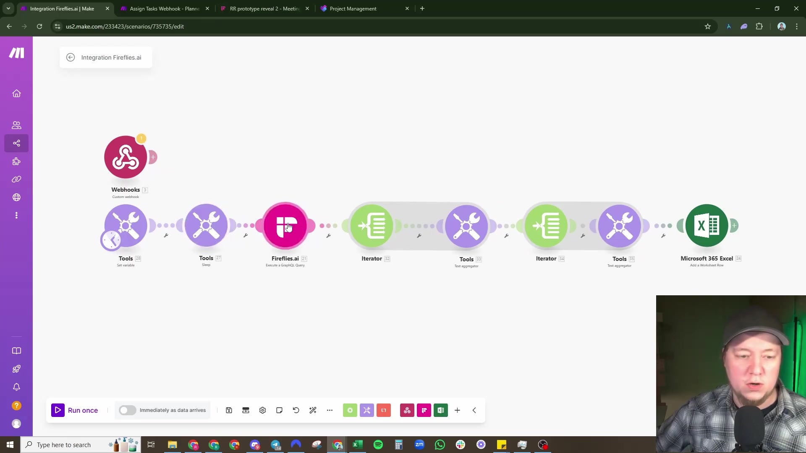Open the red Text parser favorites button
The height and width of the screenshot is (453, 806).
(384, 410)
